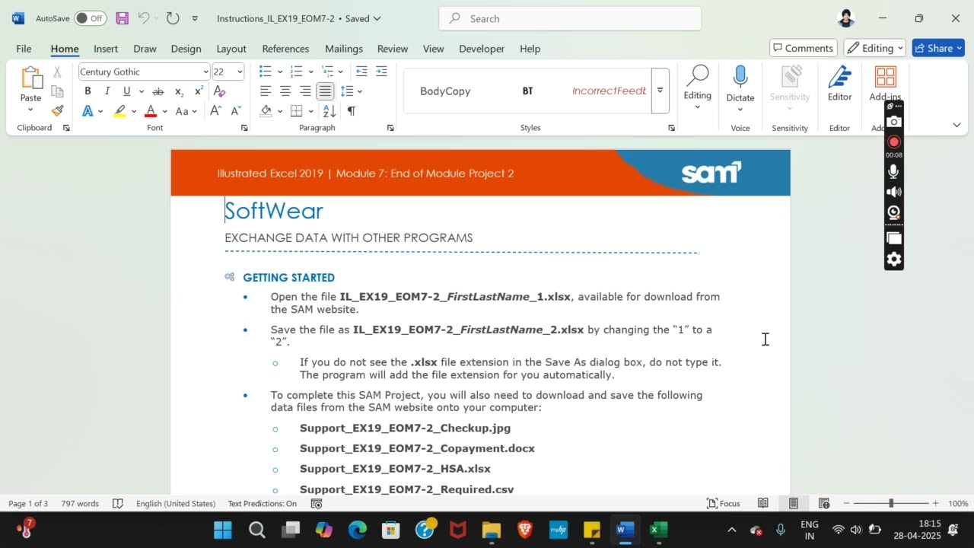Image resolution: width=974 pixels, height=548 pixels.
Task: Open the accessibility checker status icon
Action: (x=317, y=504)
